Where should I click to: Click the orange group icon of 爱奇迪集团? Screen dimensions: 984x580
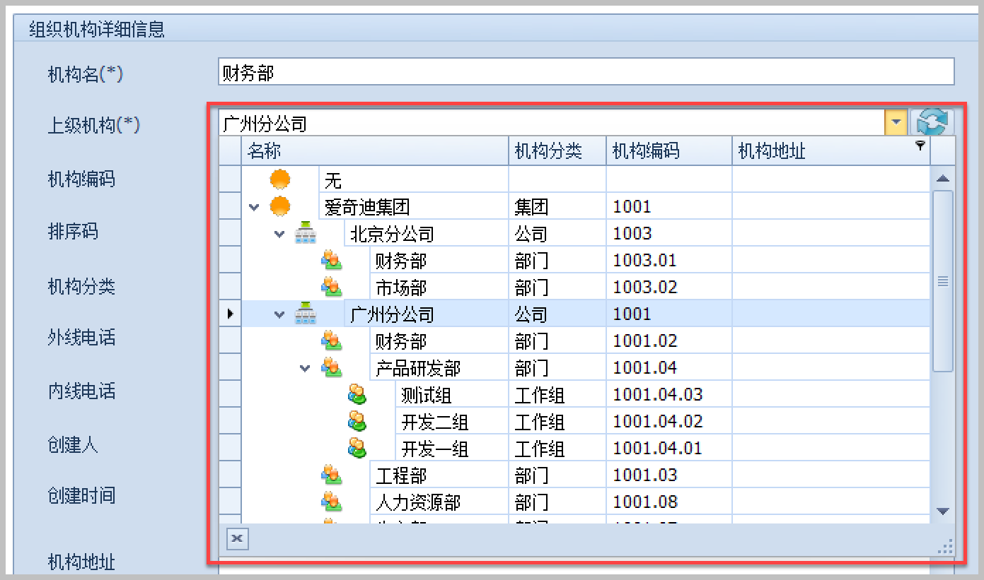(x=280, y=207)
